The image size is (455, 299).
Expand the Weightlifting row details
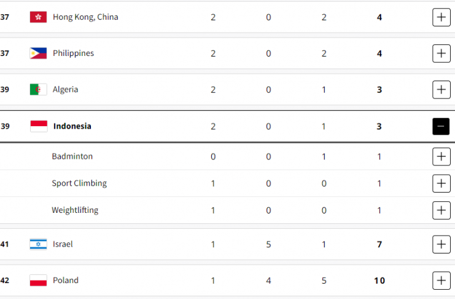point(441,210)
